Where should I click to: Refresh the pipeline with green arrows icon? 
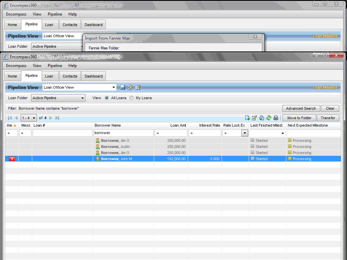coord(269,118)
